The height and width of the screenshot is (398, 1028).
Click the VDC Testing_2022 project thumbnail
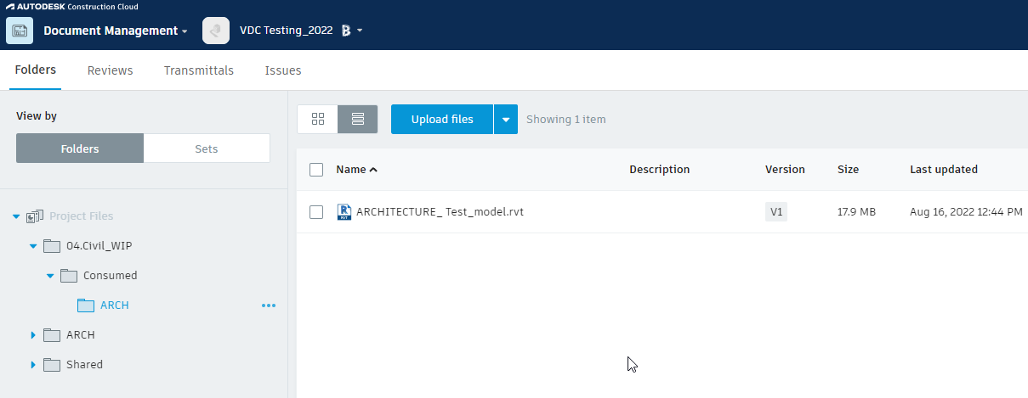point(216,31)
